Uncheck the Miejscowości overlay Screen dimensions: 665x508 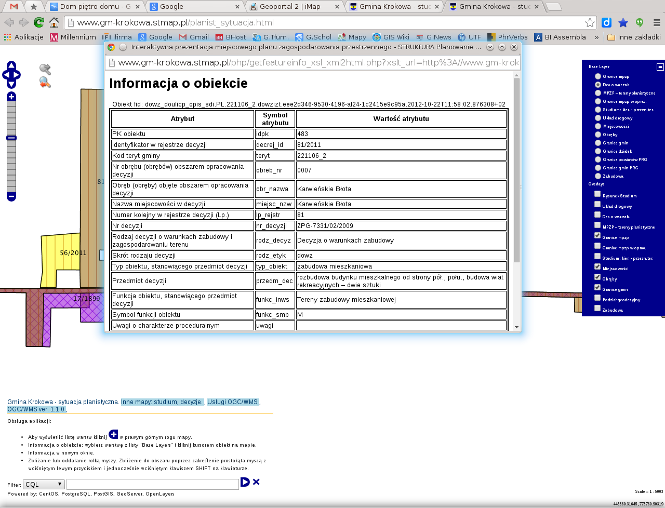pyautogui.click(x=597, y=266)
